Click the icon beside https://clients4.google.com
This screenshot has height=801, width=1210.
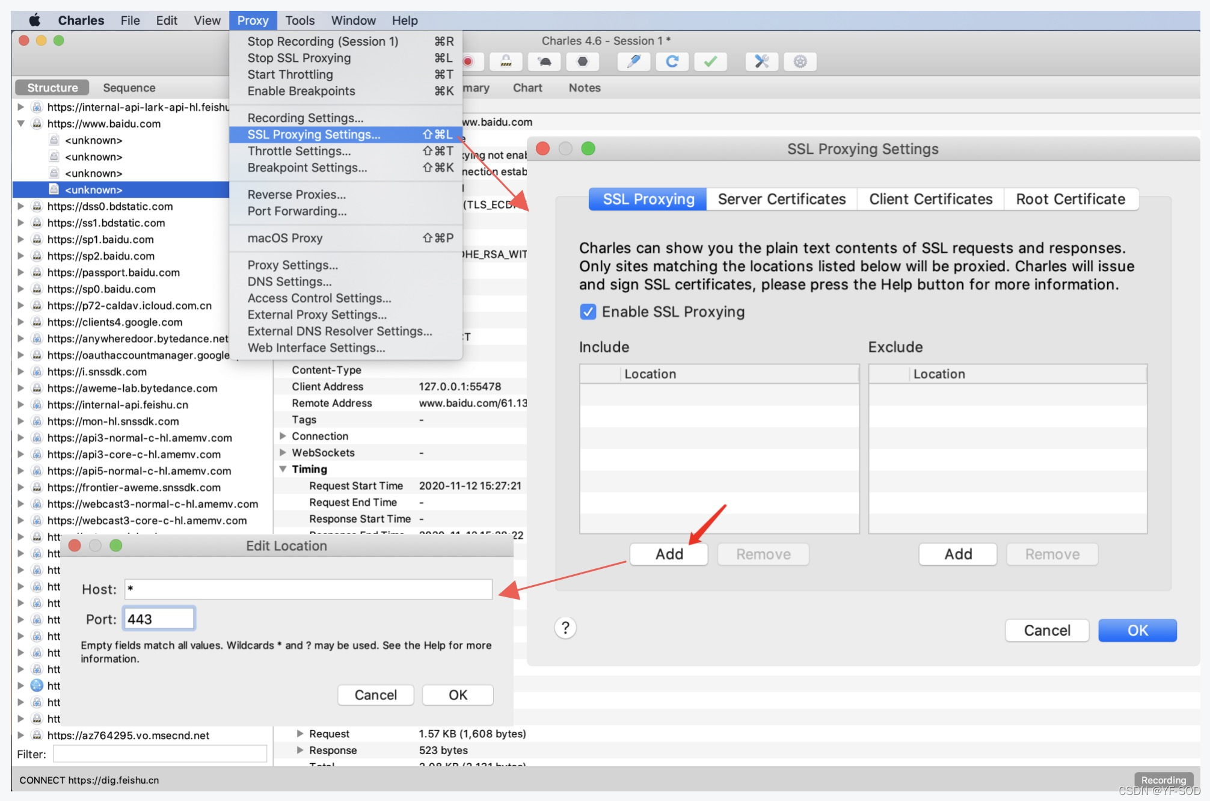pyautogui.click(x=37, y=322)
